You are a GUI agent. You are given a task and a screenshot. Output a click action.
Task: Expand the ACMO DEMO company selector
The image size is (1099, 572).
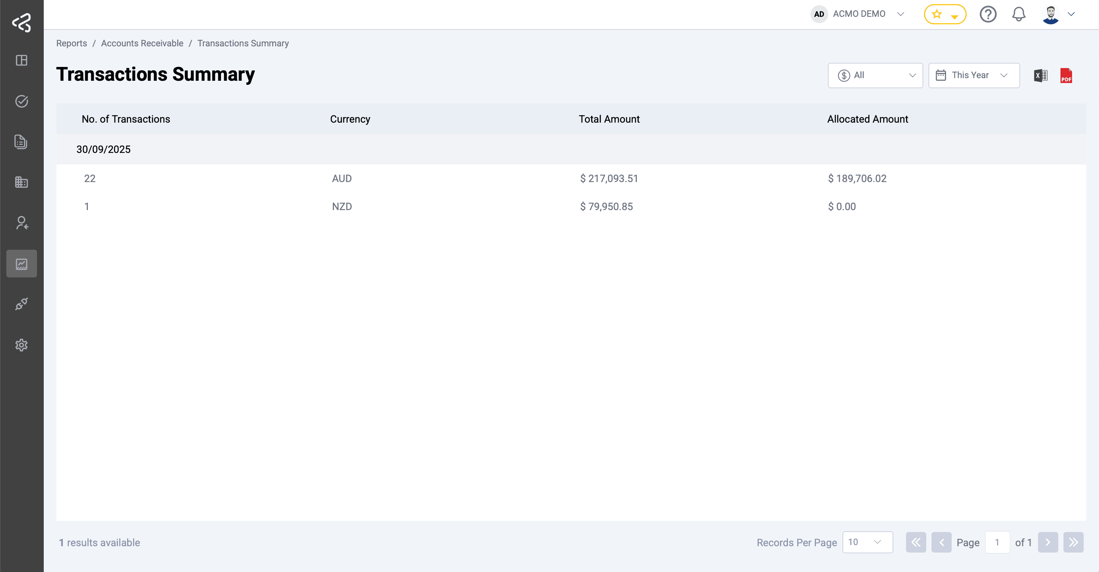[900, 14]
